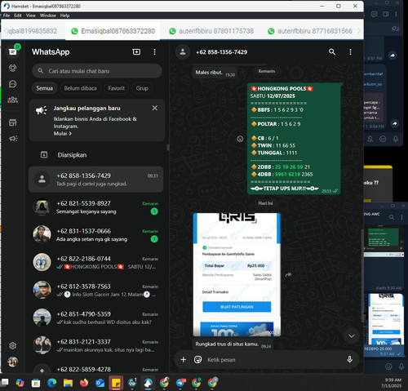
Task: Open WhatsApp settings gear icon
Action: tap(12, 345)
